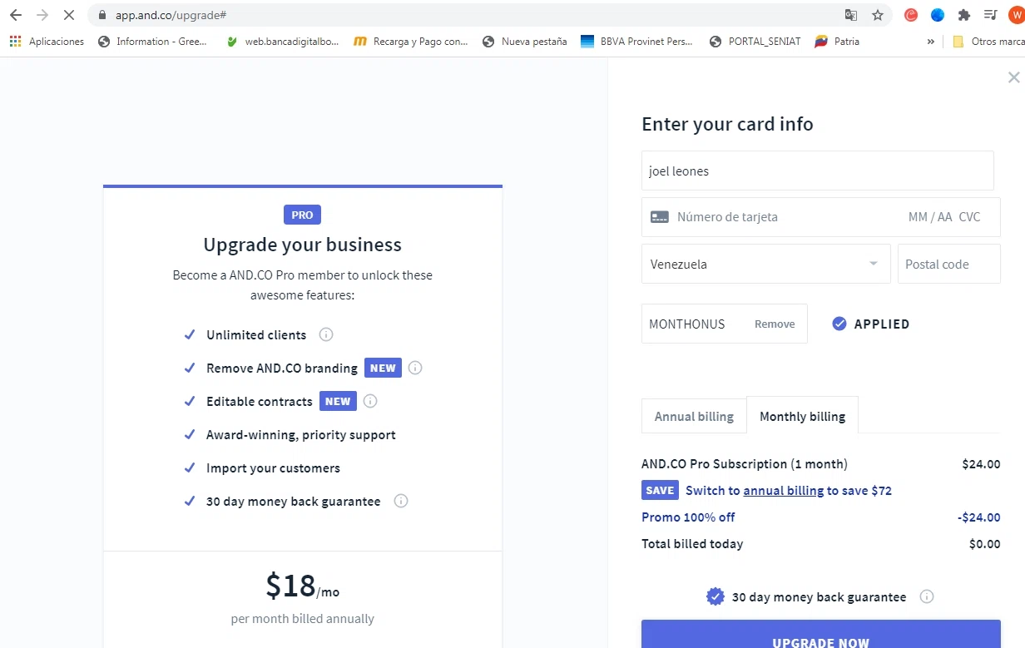Select the Monthly billing tab

point(802,415)
